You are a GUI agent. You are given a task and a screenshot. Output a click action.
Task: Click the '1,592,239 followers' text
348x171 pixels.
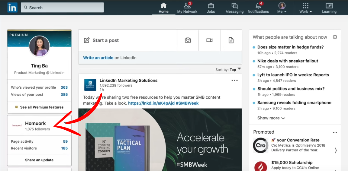[x=116, y=86]
